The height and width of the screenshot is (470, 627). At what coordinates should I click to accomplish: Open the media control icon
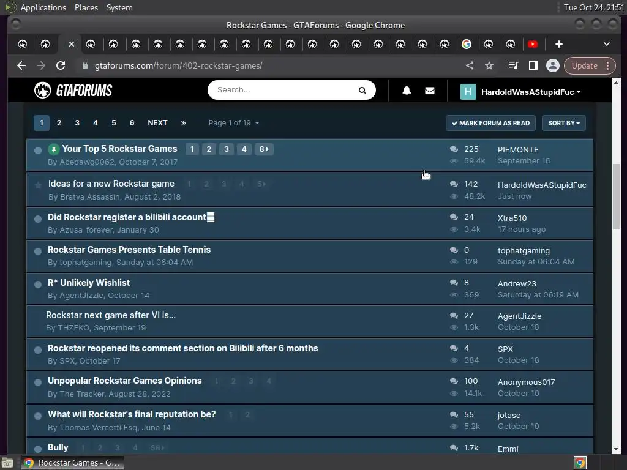pos(514,65)
